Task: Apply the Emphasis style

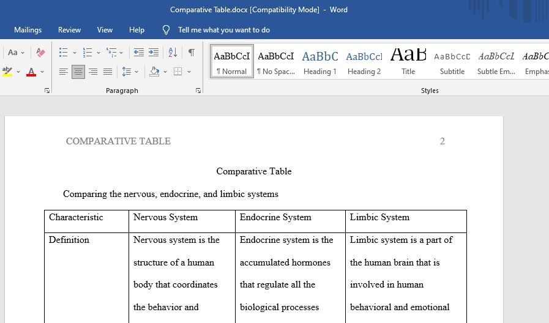Action: click(535, 62)
